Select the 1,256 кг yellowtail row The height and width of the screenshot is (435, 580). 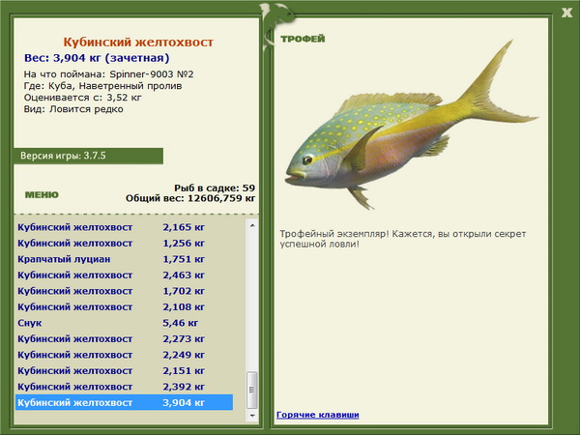click(124, 243)
